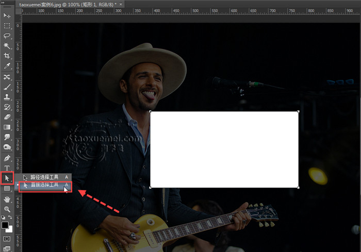
Task: Select the Horizontal Type tool
Action: point(7,168)
